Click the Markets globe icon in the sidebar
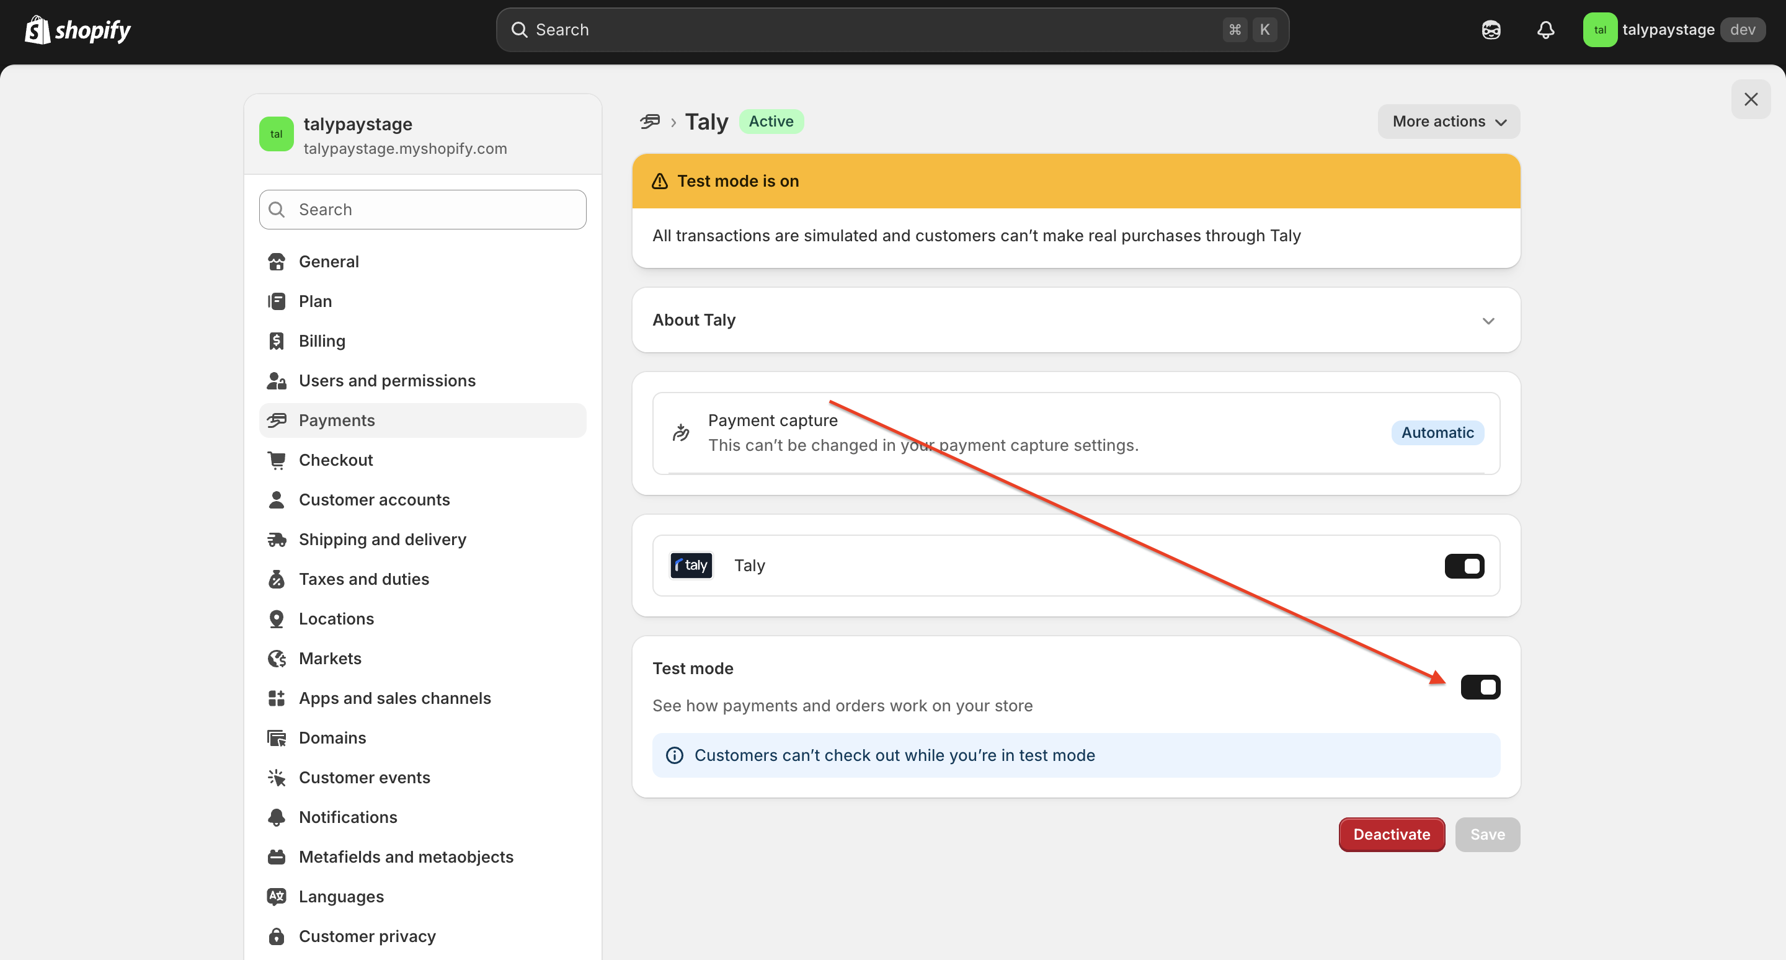 point(277,659)
